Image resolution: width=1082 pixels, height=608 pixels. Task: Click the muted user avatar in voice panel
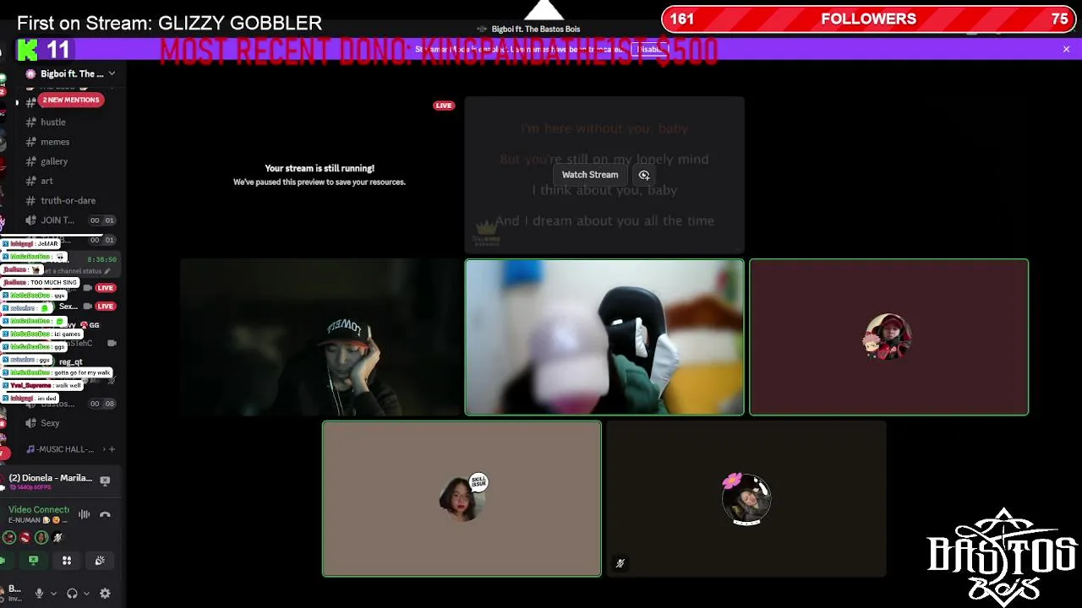57,537
